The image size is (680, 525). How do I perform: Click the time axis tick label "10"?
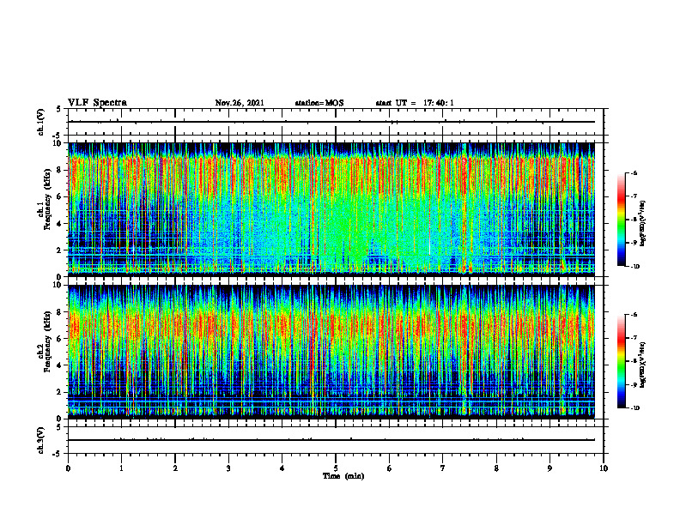604,468
